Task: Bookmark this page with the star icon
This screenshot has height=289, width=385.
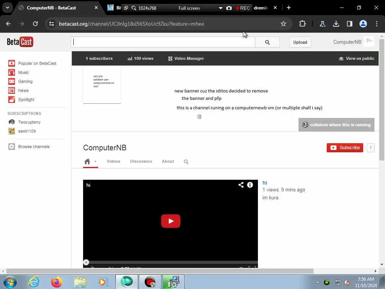Action: point(283,24)
